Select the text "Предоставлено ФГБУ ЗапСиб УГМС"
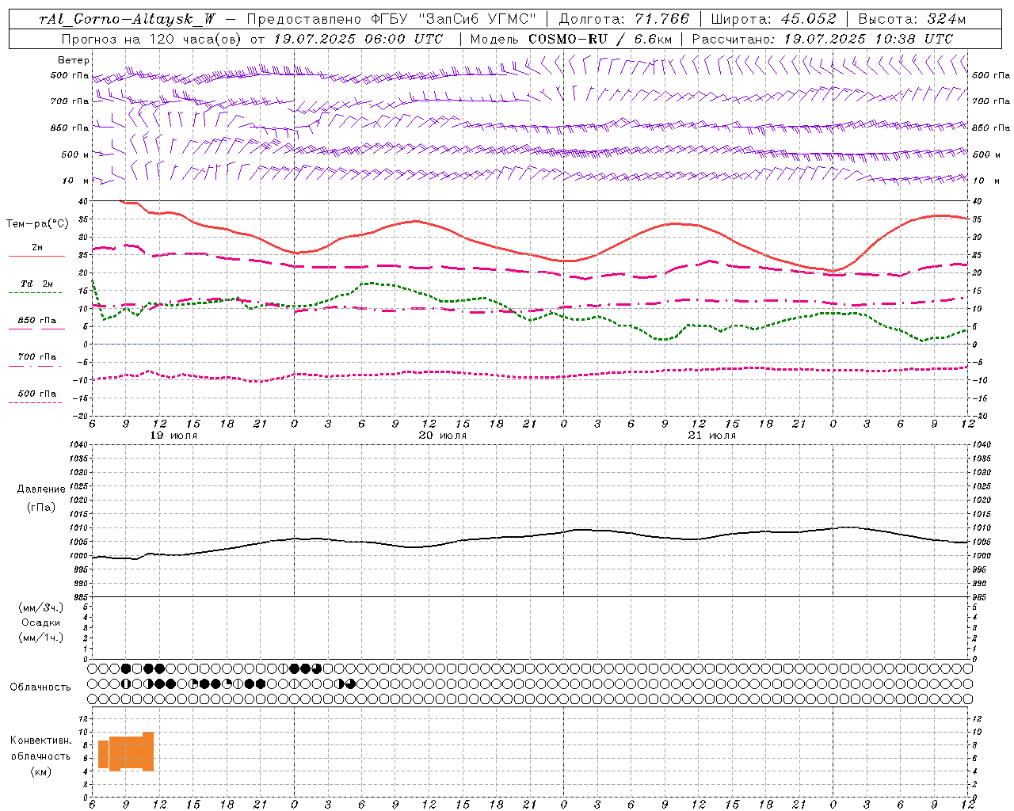Screen dimensions: 1014x811 point(392,19)
